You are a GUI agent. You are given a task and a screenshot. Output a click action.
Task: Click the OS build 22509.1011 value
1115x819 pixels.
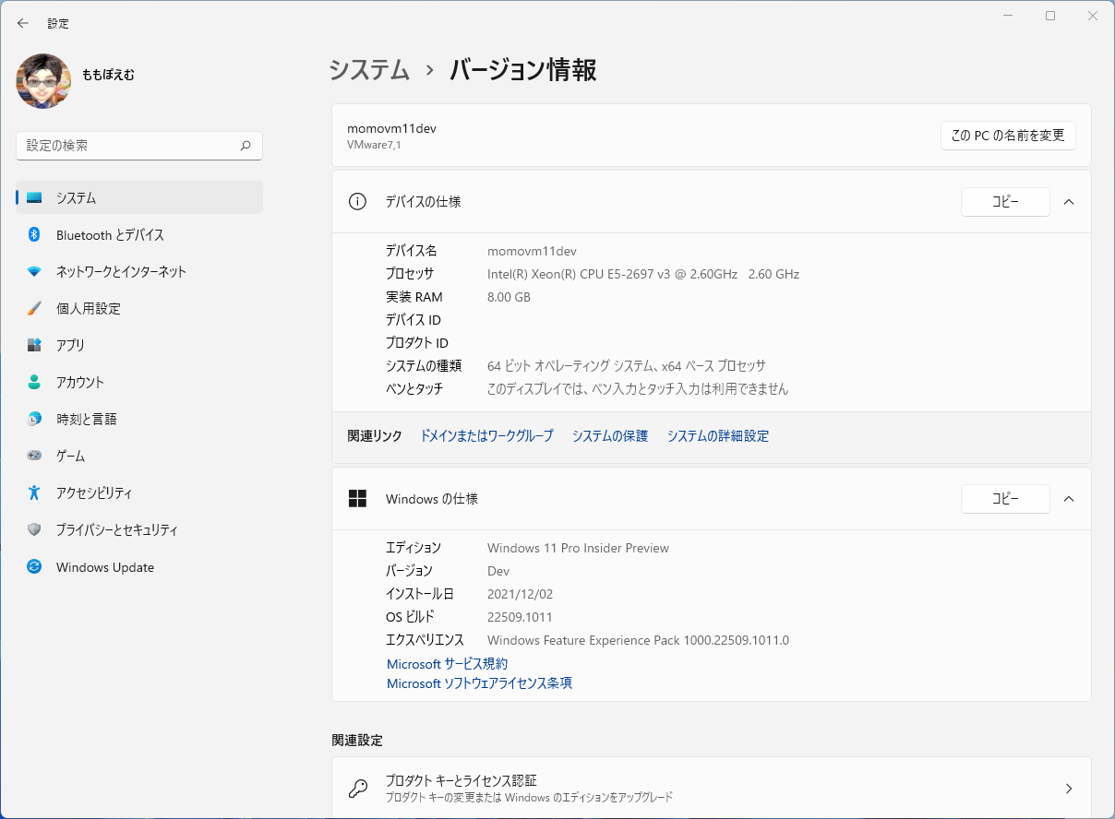point(520,617)
